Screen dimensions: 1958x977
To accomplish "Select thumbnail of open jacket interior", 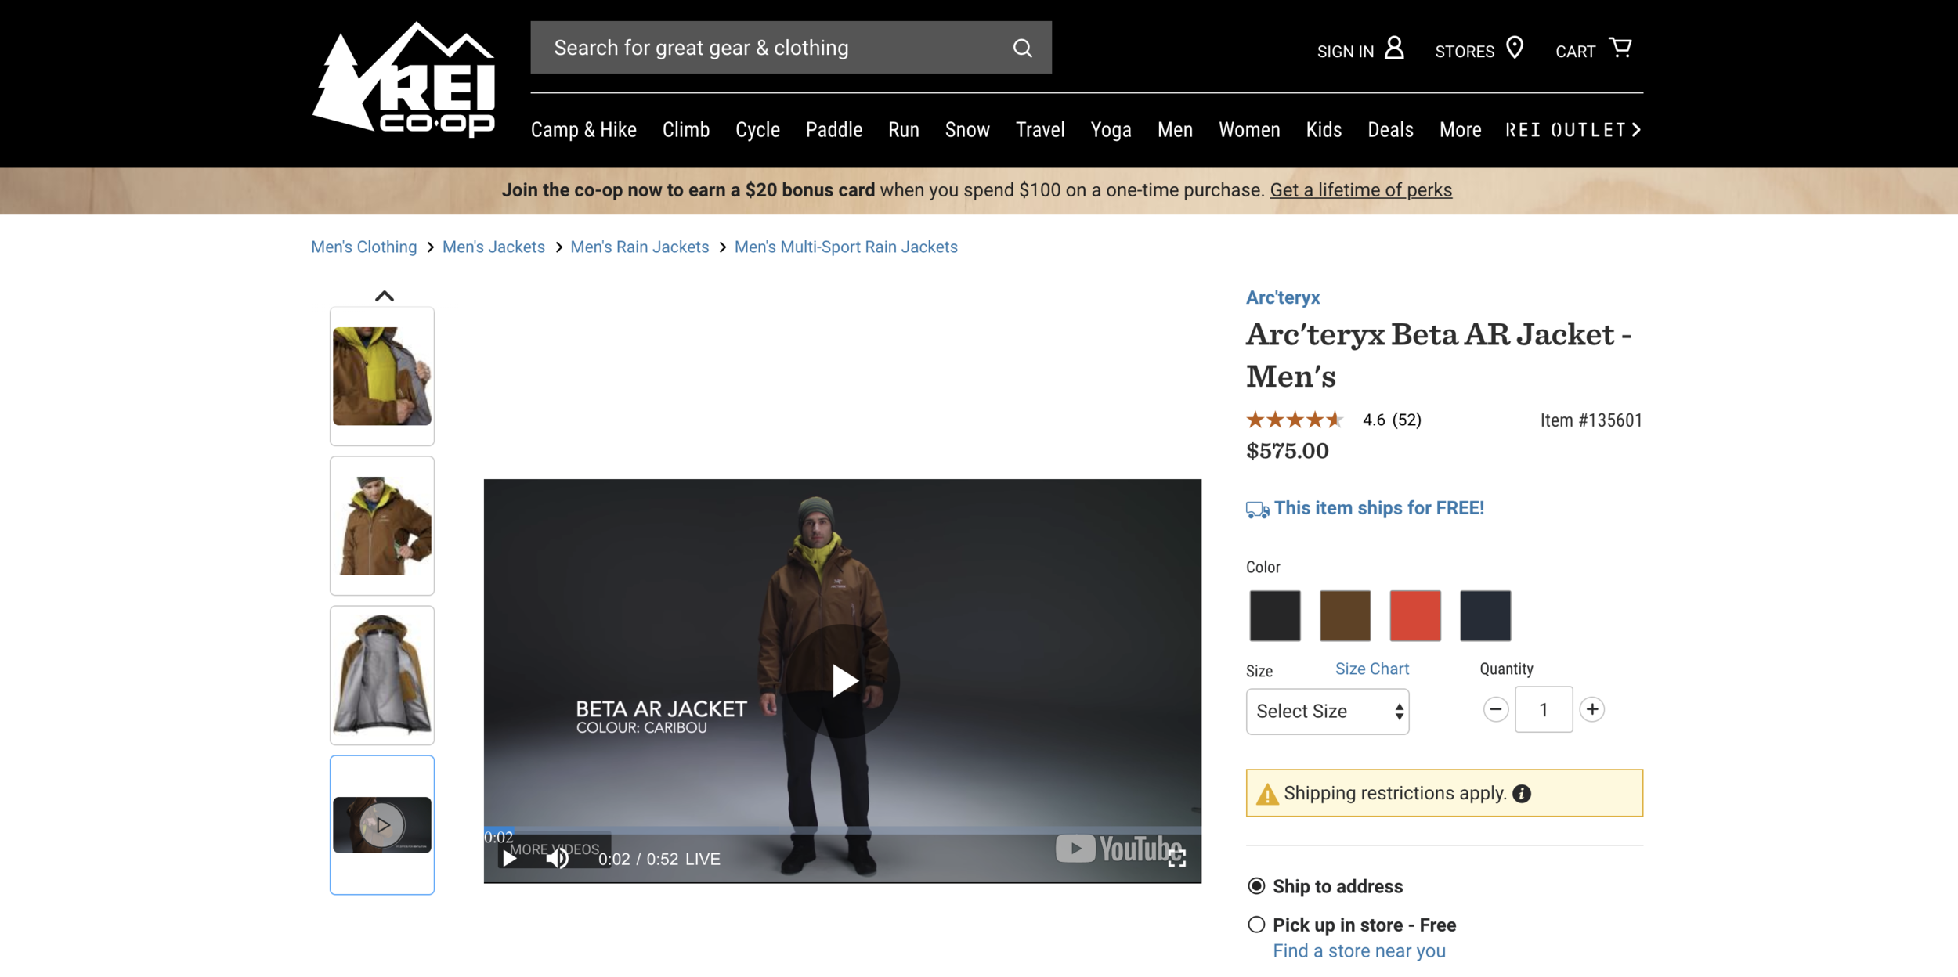I will coord(382,676).
